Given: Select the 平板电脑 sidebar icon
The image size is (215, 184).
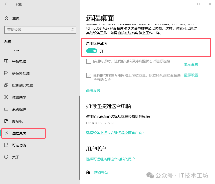Looking at the screenshot, I should (x=6, y=61).
